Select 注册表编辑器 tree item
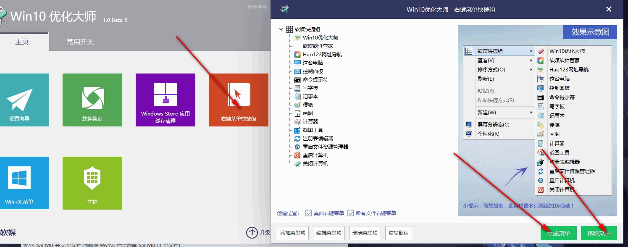This screenshot has width=628, height=247. coord(318,139)
